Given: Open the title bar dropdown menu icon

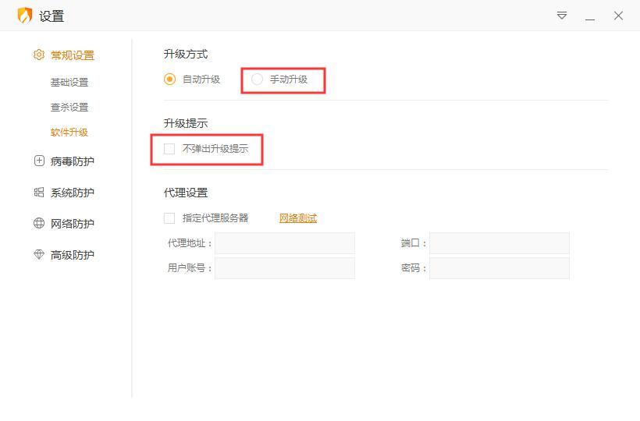Looking at the screenshot, I should 562,16.
